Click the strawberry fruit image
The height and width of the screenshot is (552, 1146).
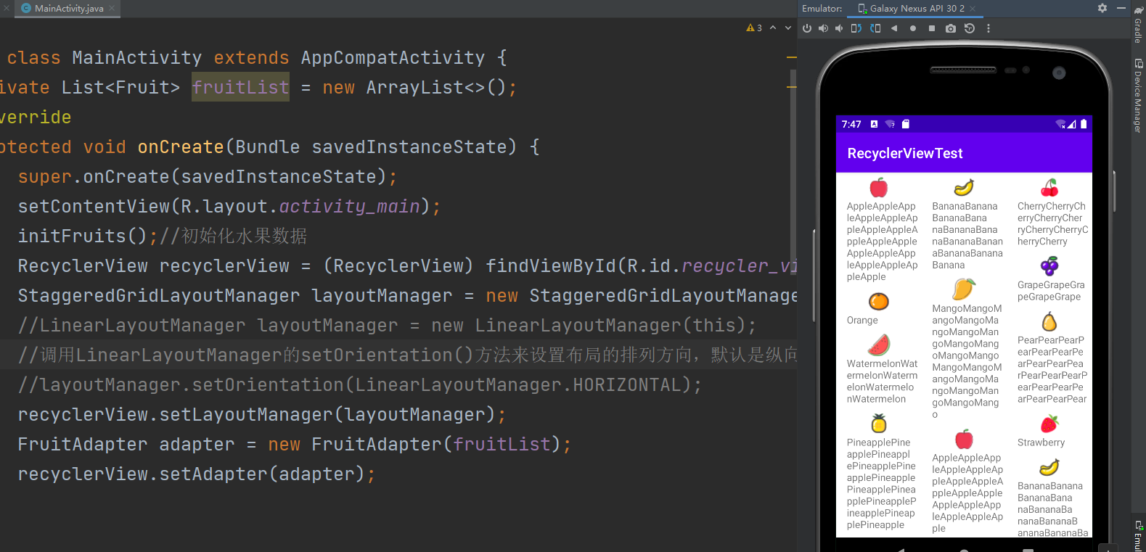[1049, 424]
